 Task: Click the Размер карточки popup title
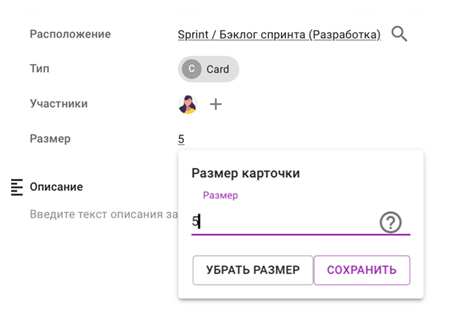[246, 173]
